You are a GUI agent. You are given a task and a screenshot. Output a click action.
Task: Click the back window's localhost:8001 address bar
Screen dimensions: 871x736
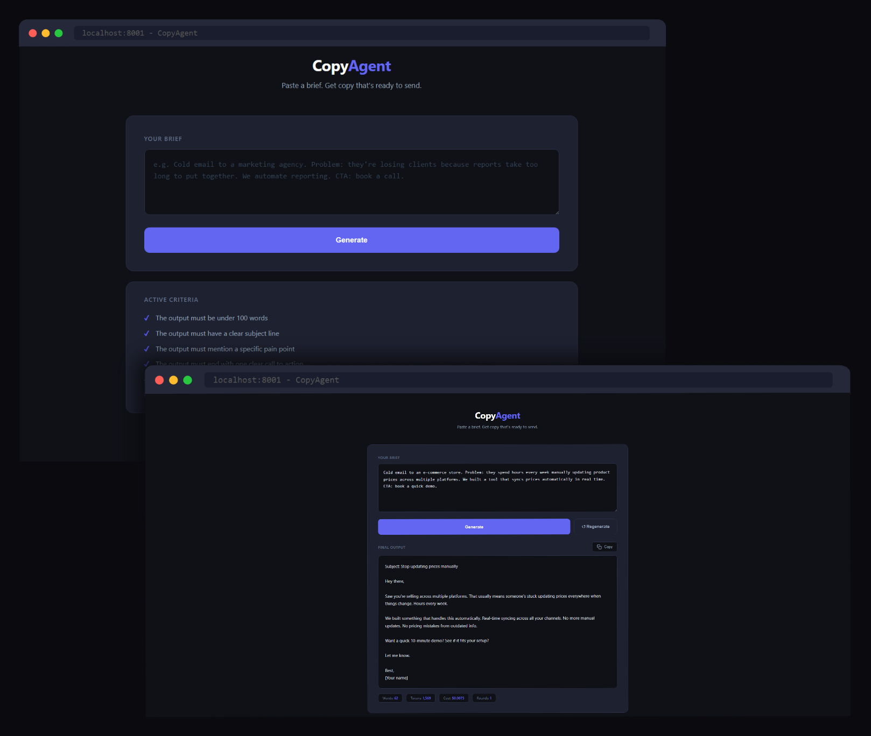point(361,33)
